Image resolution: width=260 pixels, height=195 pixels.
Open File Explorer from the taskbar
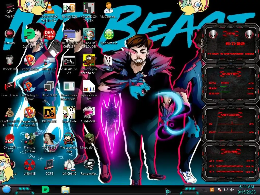pos(65,190)
